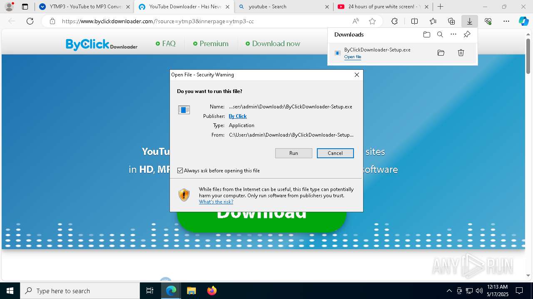Click Download now in site navigation
Image resolution: width=533 pixels, height=299 pixels.
tap(273, 44)
